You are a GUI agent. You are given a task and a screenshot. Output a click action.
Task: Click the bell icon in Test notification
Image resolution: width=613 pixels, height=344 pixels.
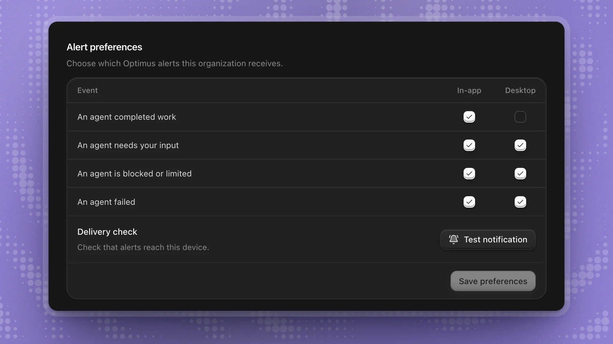click(453, 240)
